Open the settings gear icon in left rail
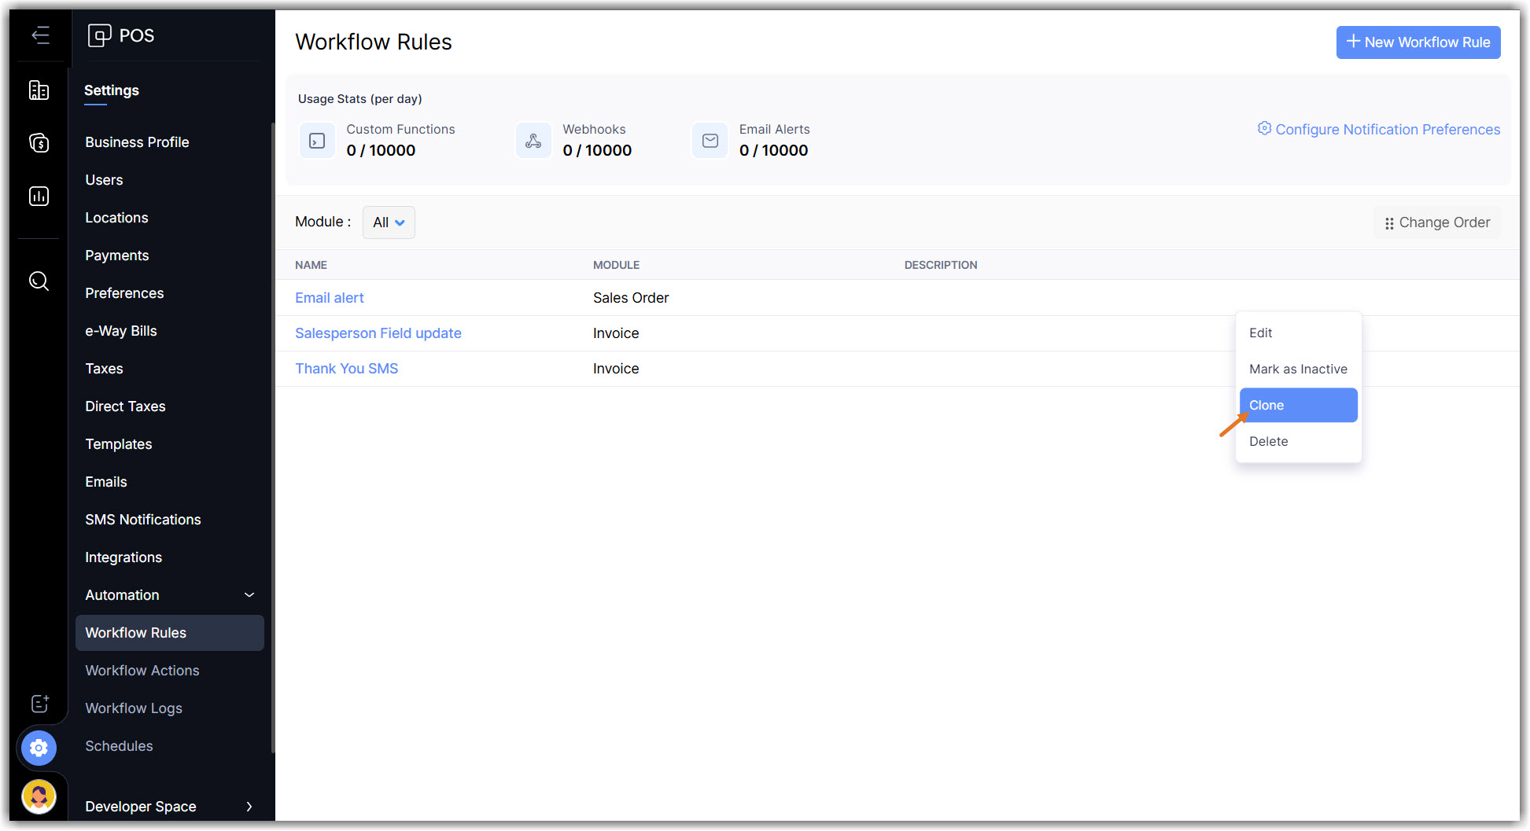 39,748
